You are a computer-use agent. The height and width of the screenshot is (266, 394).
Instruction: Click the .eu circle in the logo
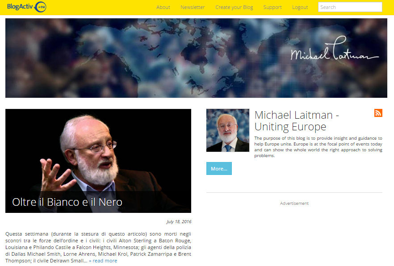pyautogui.click(x=41, y=7)
